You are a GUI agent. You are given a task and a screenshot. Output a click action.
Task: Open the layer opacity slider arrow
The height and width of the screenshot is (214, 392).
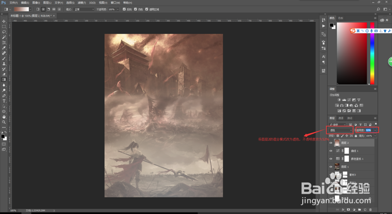coord(375,130)
